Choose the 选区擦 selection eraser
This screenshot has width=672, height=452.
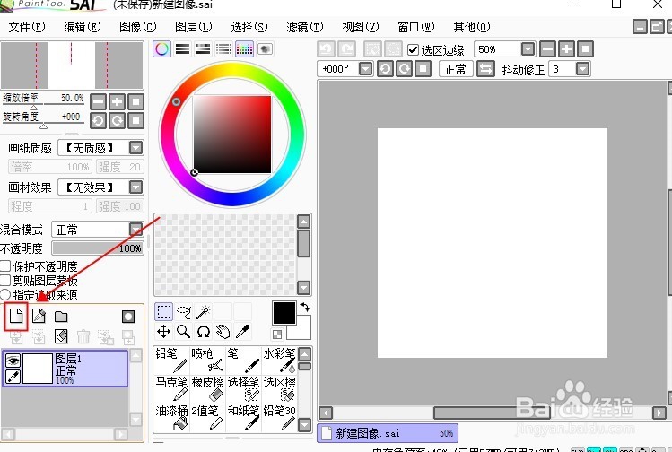(279, 388)
